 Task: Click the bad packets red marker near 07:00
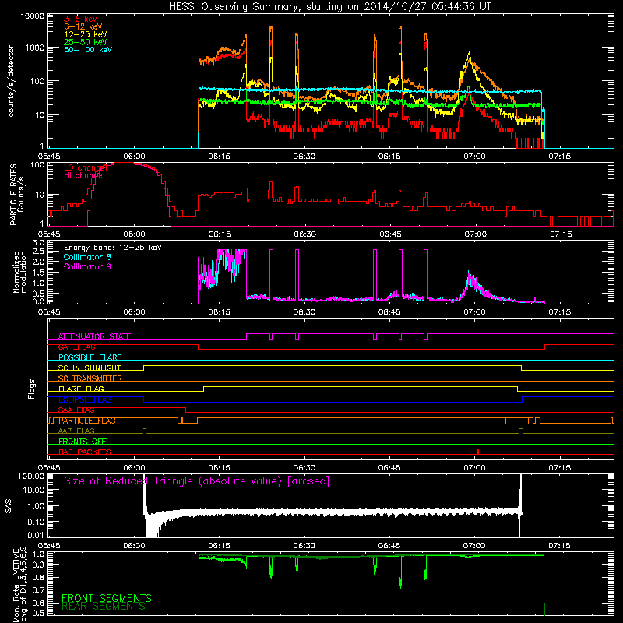click(x=478, y=452)
